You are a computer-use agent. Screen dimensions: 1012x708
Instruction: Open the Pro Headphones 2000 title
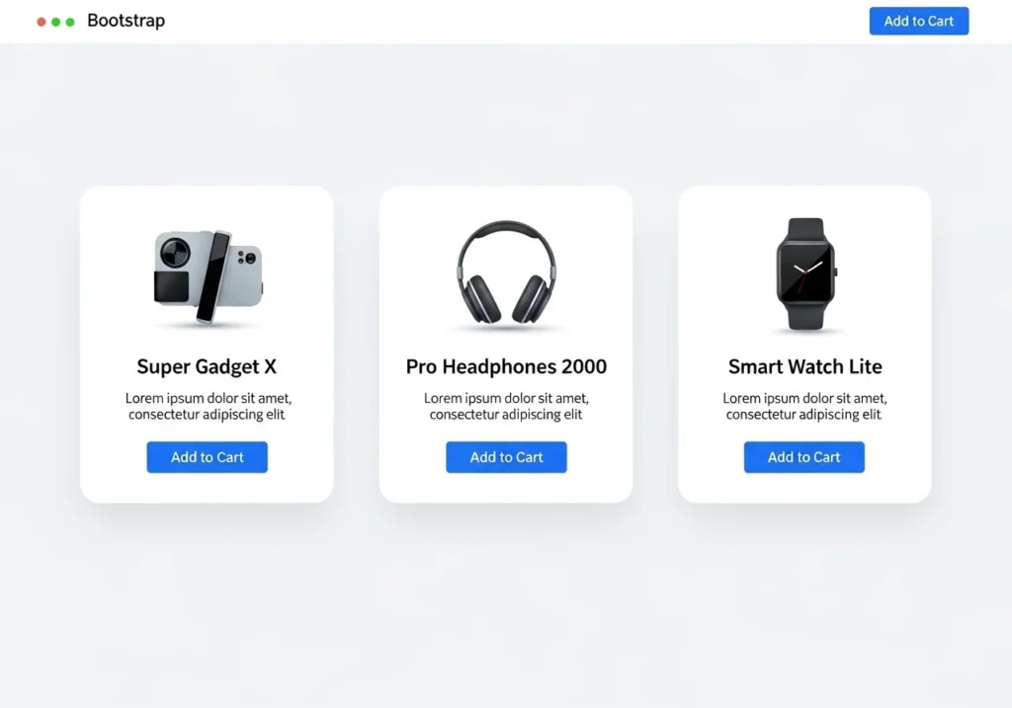point(506,367)
